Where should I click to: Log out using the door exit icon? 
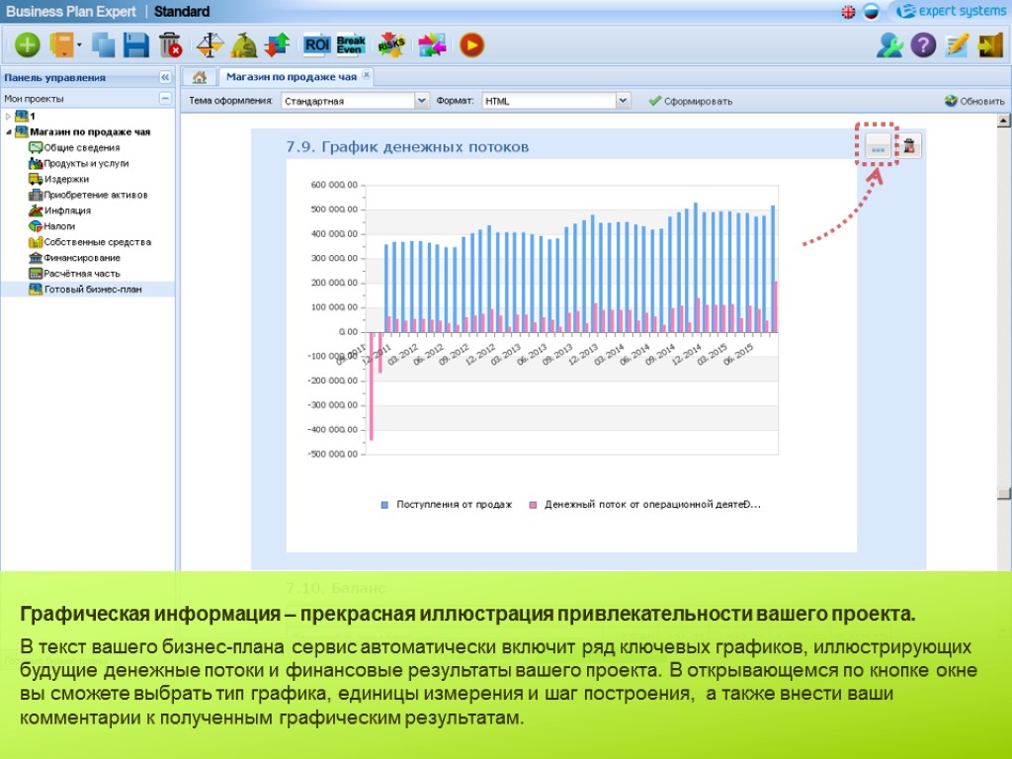(990, 45)
